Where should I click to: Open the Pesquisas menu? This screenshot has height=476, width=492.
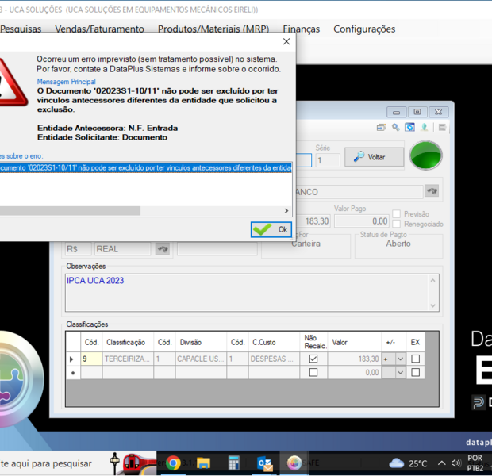(21, 29)
